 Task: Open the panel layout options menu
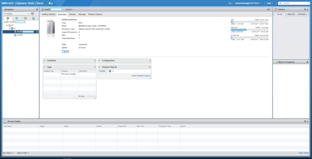click(x=269, y=9)
